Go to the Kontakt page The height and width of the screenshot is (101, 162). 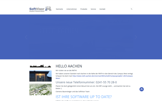pos(102,9)
